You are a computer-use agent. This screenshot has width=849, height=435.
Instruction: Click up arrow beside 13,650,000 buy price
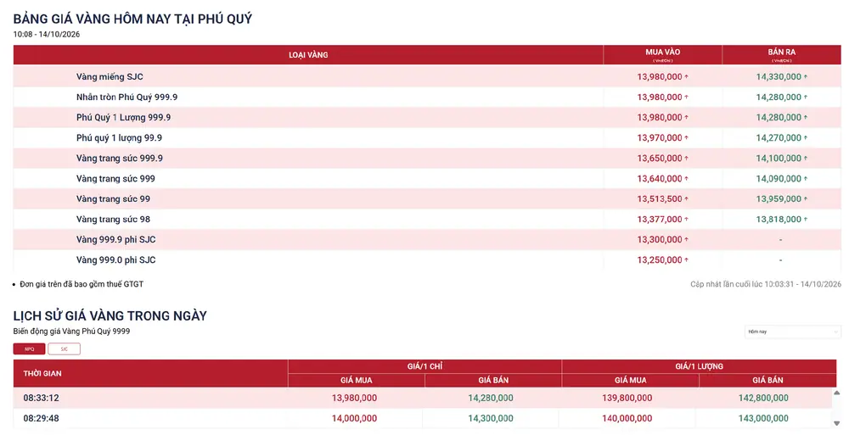(687, 159)
